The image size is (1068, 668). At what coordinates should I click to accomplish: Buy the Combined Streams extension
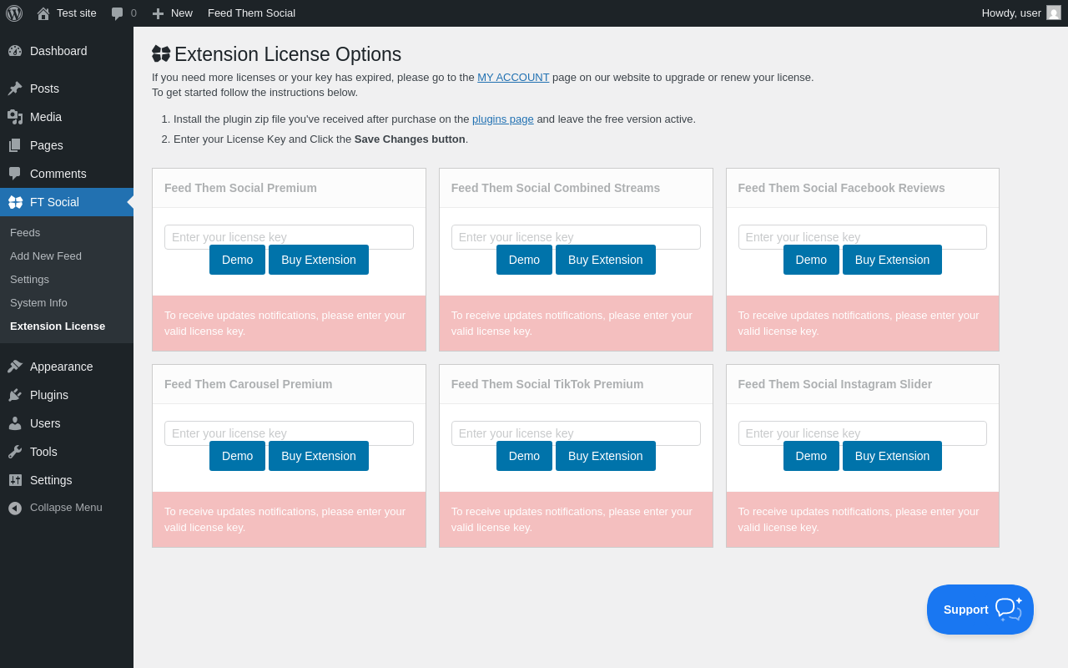(606, 260)
